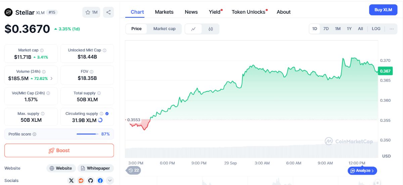Expand Volume (24h) arrow chevron
The width and height of the screenshot is (403, 185).
(51, 79)
